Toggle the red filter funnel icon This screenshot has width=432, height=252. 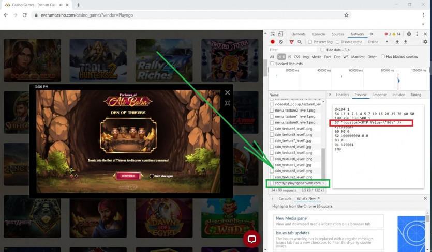point(291,42)
